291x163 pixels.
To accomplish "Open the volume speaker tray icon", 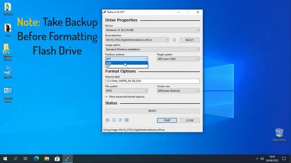I will coord(262,158).
